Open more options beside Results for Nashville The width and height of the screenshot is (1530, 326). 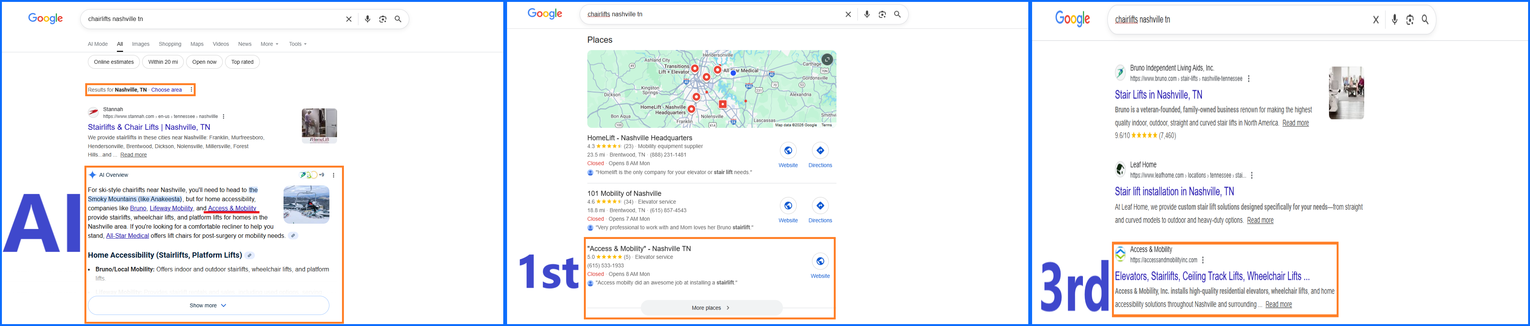point(191,90)
